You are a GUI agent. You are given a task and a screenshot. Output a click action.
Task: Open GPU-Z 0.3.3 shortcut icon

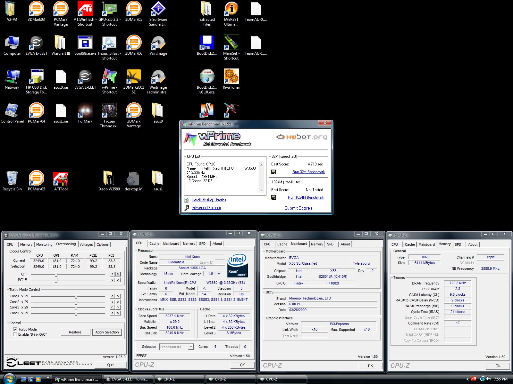(x=109, y=13)
